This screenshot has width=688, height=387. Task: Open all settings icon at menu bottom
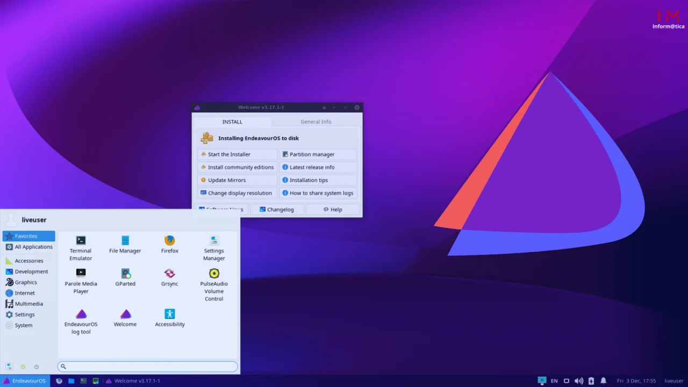pos(9,367)
